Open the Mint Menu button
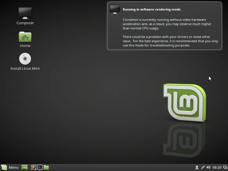 pyautogui.click(x=10, y=167)
